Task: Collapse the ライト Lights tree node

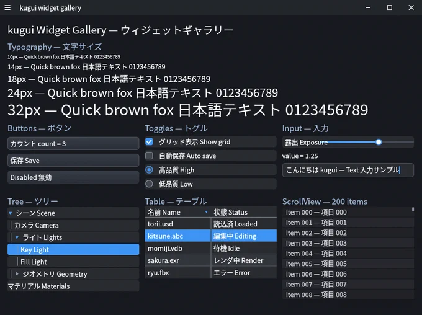Action: (17, 237)
